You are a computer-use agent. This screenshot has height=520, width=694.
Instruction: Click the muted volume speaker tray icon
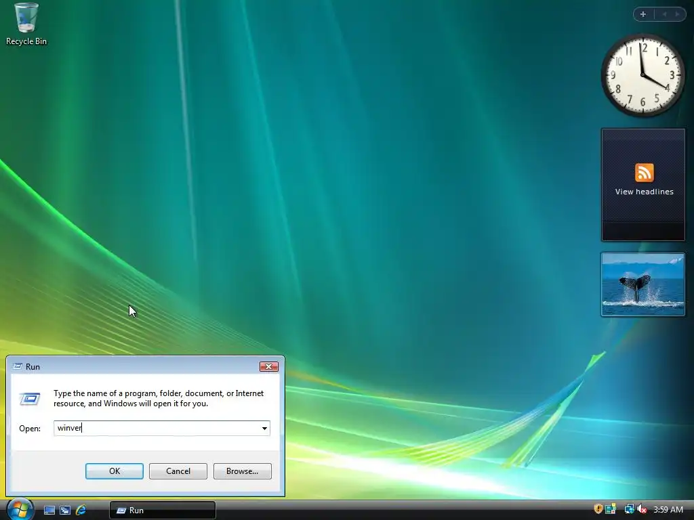(642, 509)
